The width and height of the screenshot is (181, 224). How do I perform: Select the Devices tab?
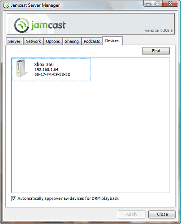112,41
